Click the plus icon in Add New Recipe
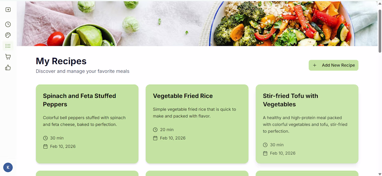The width and height of the screenshot is (382, 176). 315,65
